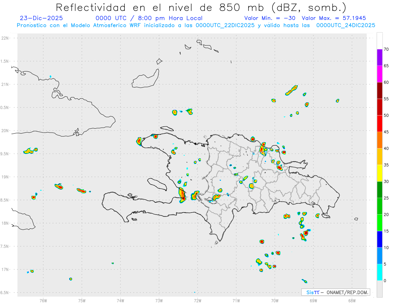Click the '15' label on color bar
The width and height of the screenshot is (395, 305).
[x=386, y=231]
